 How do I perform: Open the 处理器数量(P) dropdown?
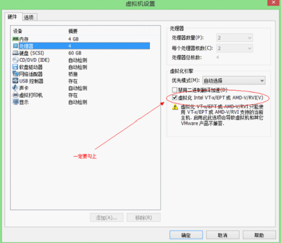(x=234, y=38)
